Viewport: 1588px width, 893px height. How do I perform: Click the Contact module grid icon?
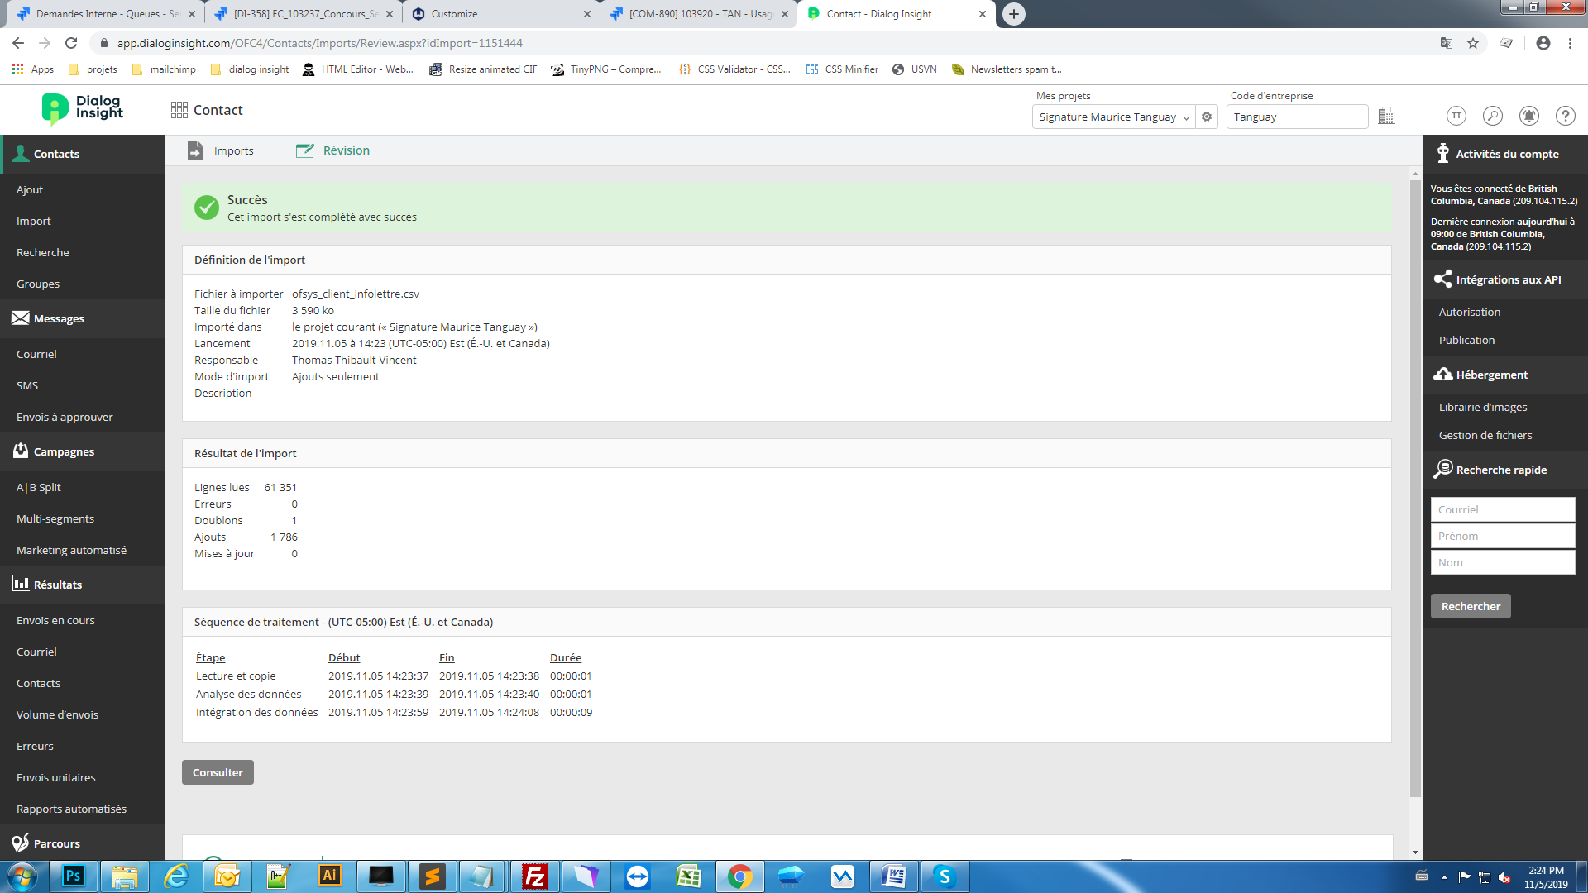[179, 110]
